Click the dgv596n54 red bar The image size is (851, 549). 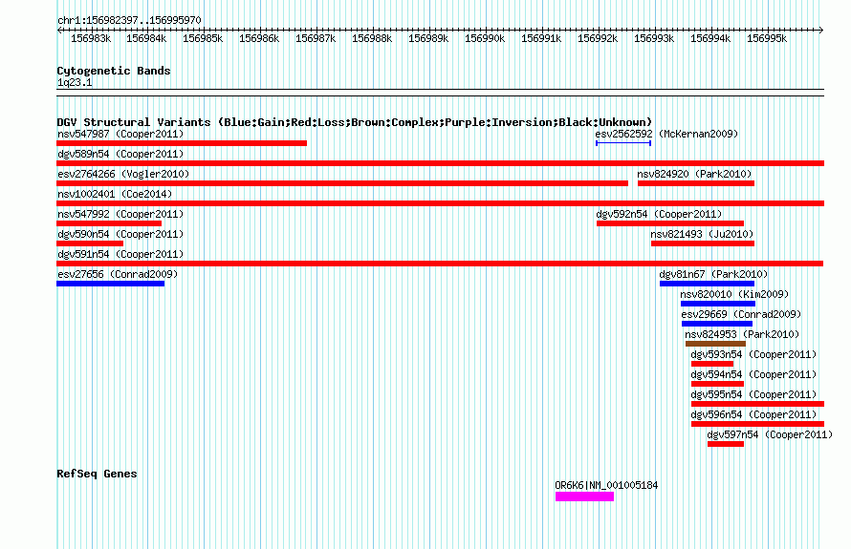point(757,424)
